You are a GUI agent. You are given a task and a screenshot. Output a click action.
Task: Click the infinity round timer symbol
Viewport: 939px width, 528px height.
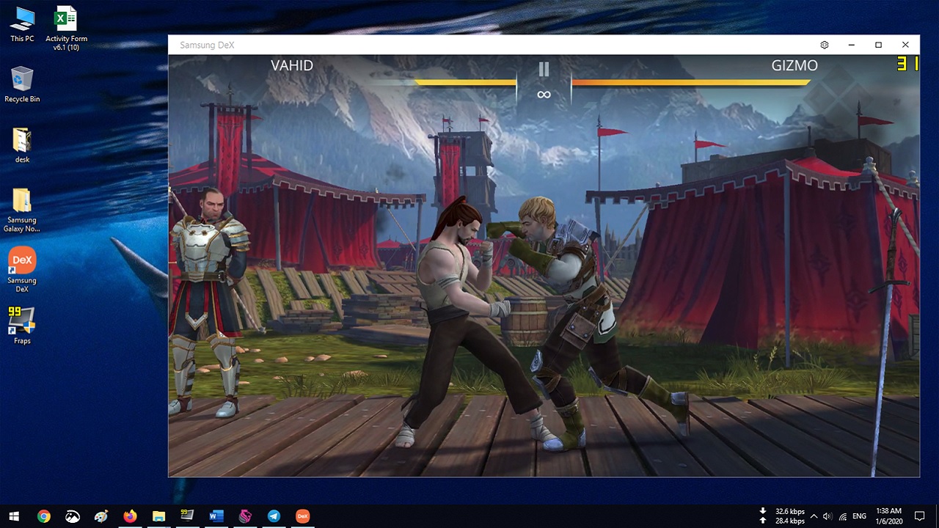tap(544, 95)
